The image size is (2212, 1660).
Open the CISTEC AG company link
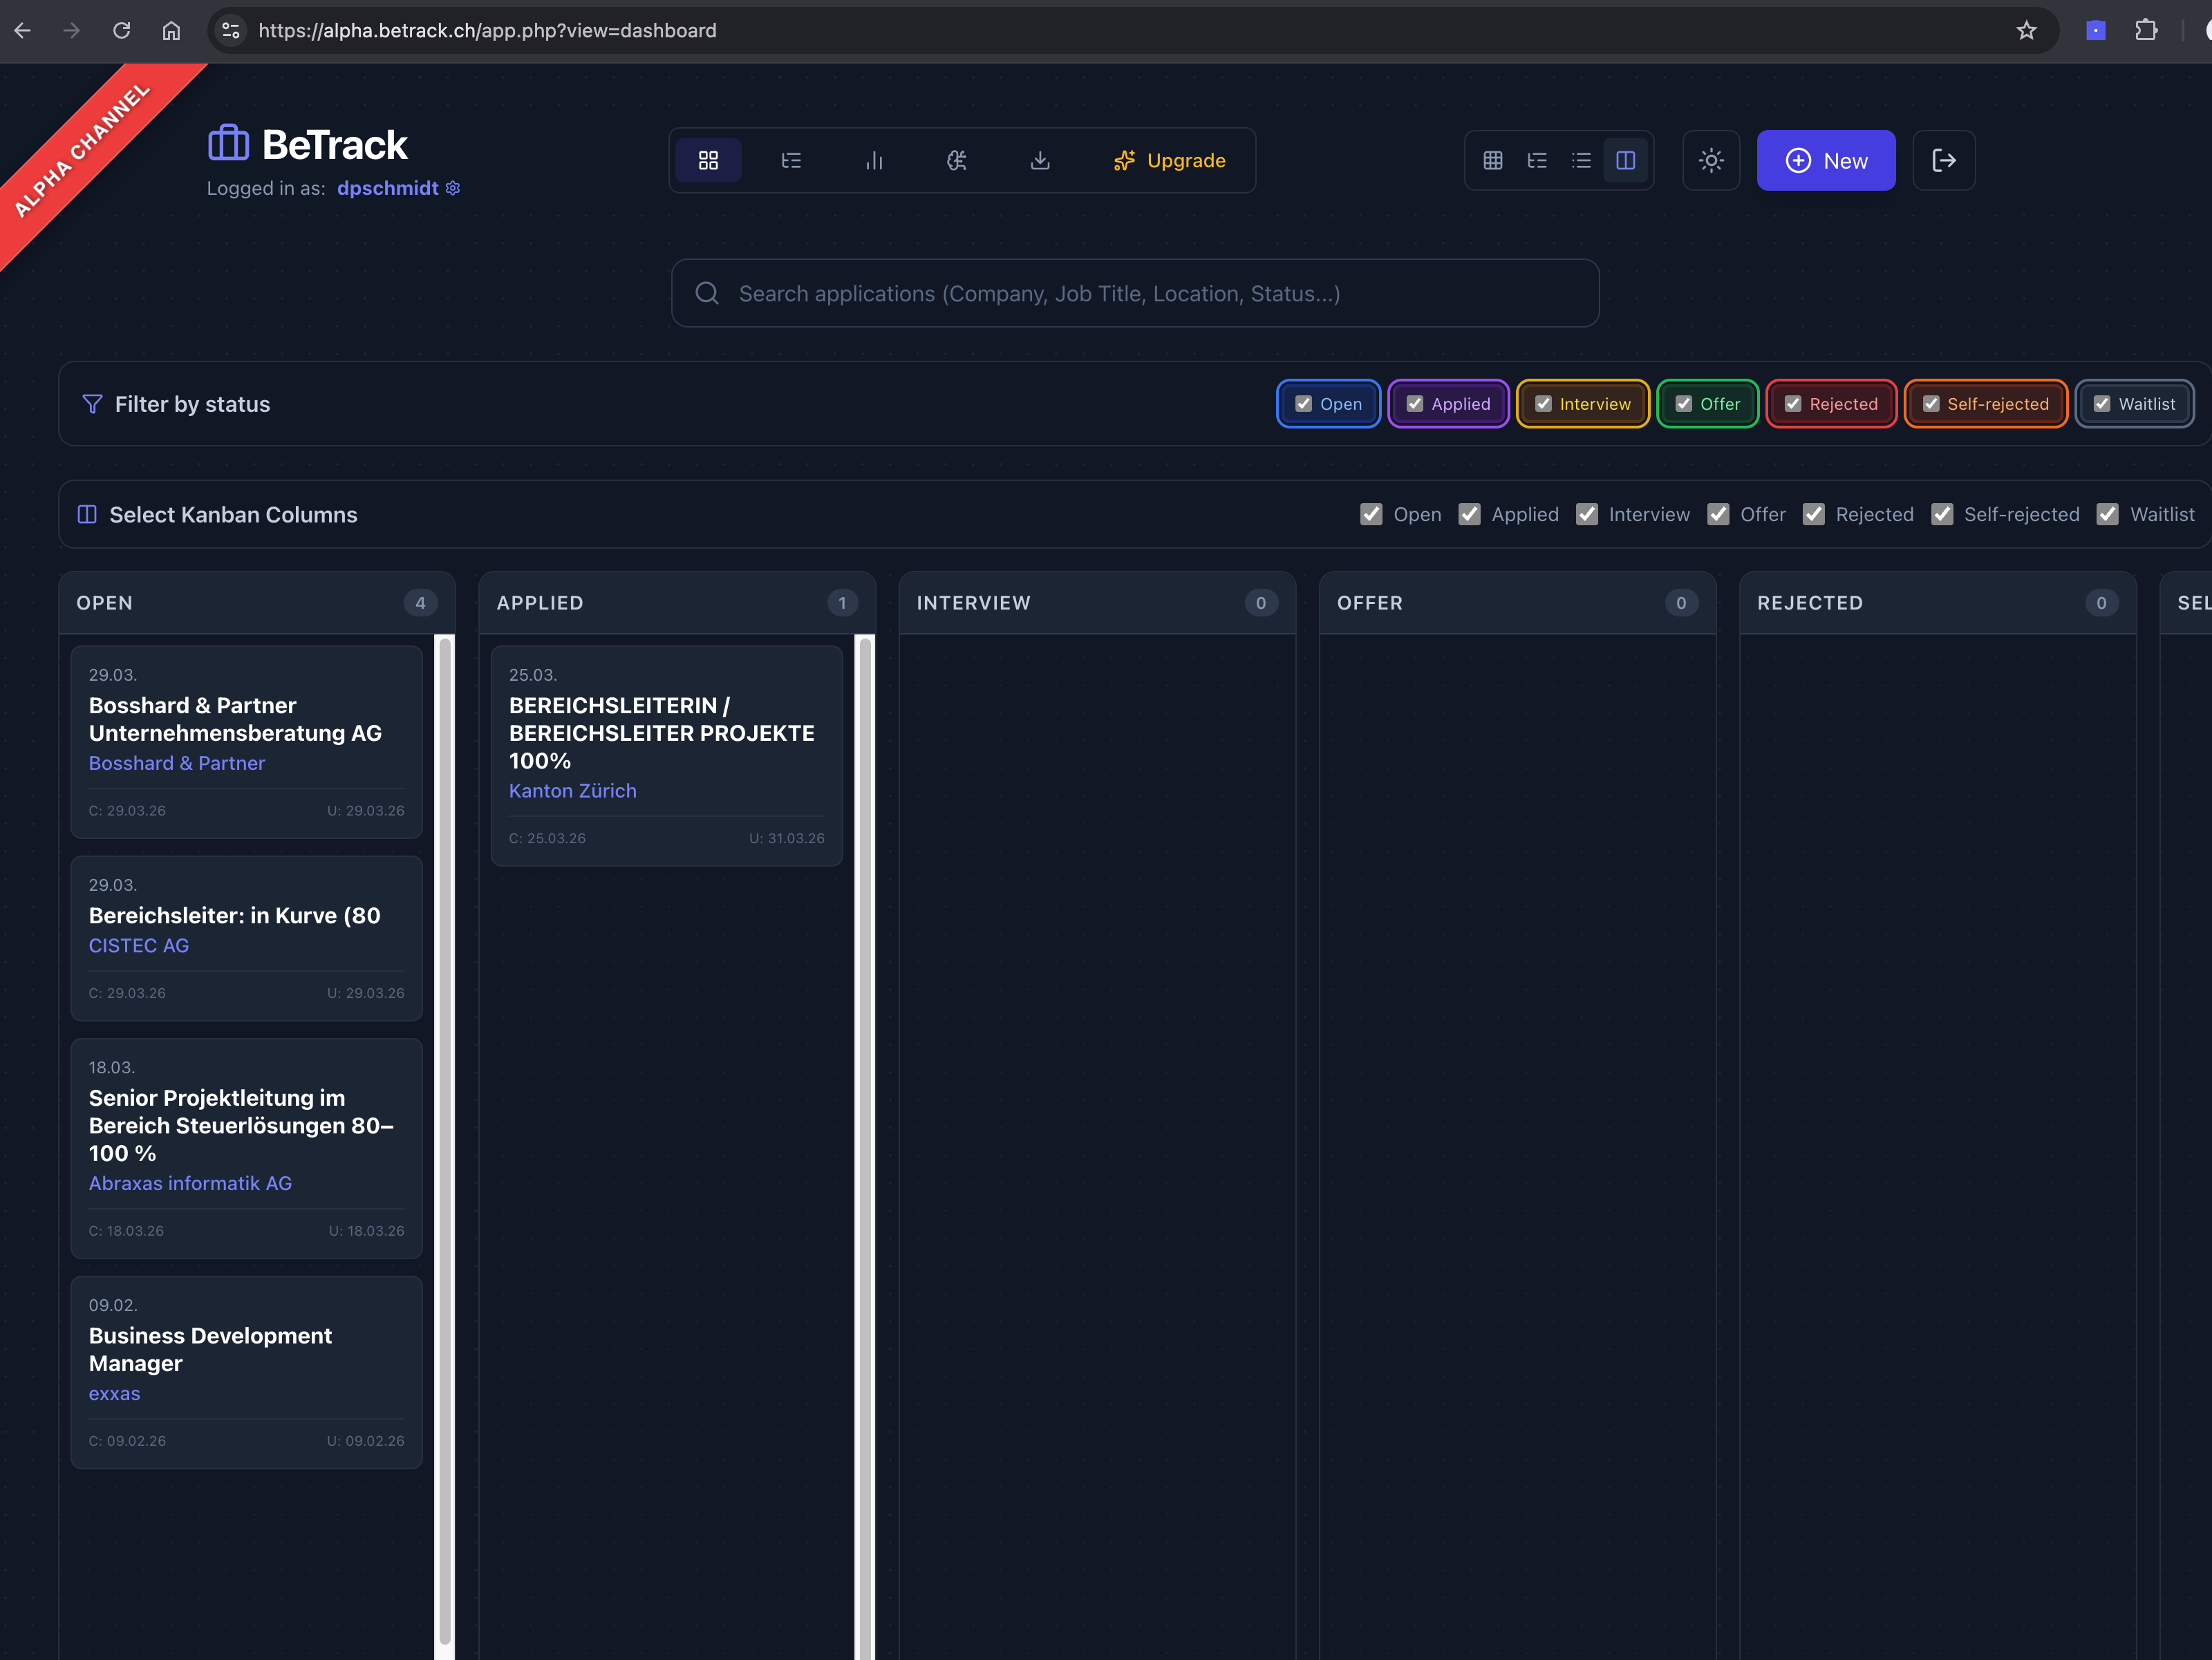(x=138, y=945)
